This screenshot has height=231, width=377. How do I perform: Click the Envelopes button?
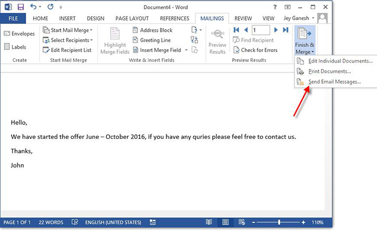19,34
